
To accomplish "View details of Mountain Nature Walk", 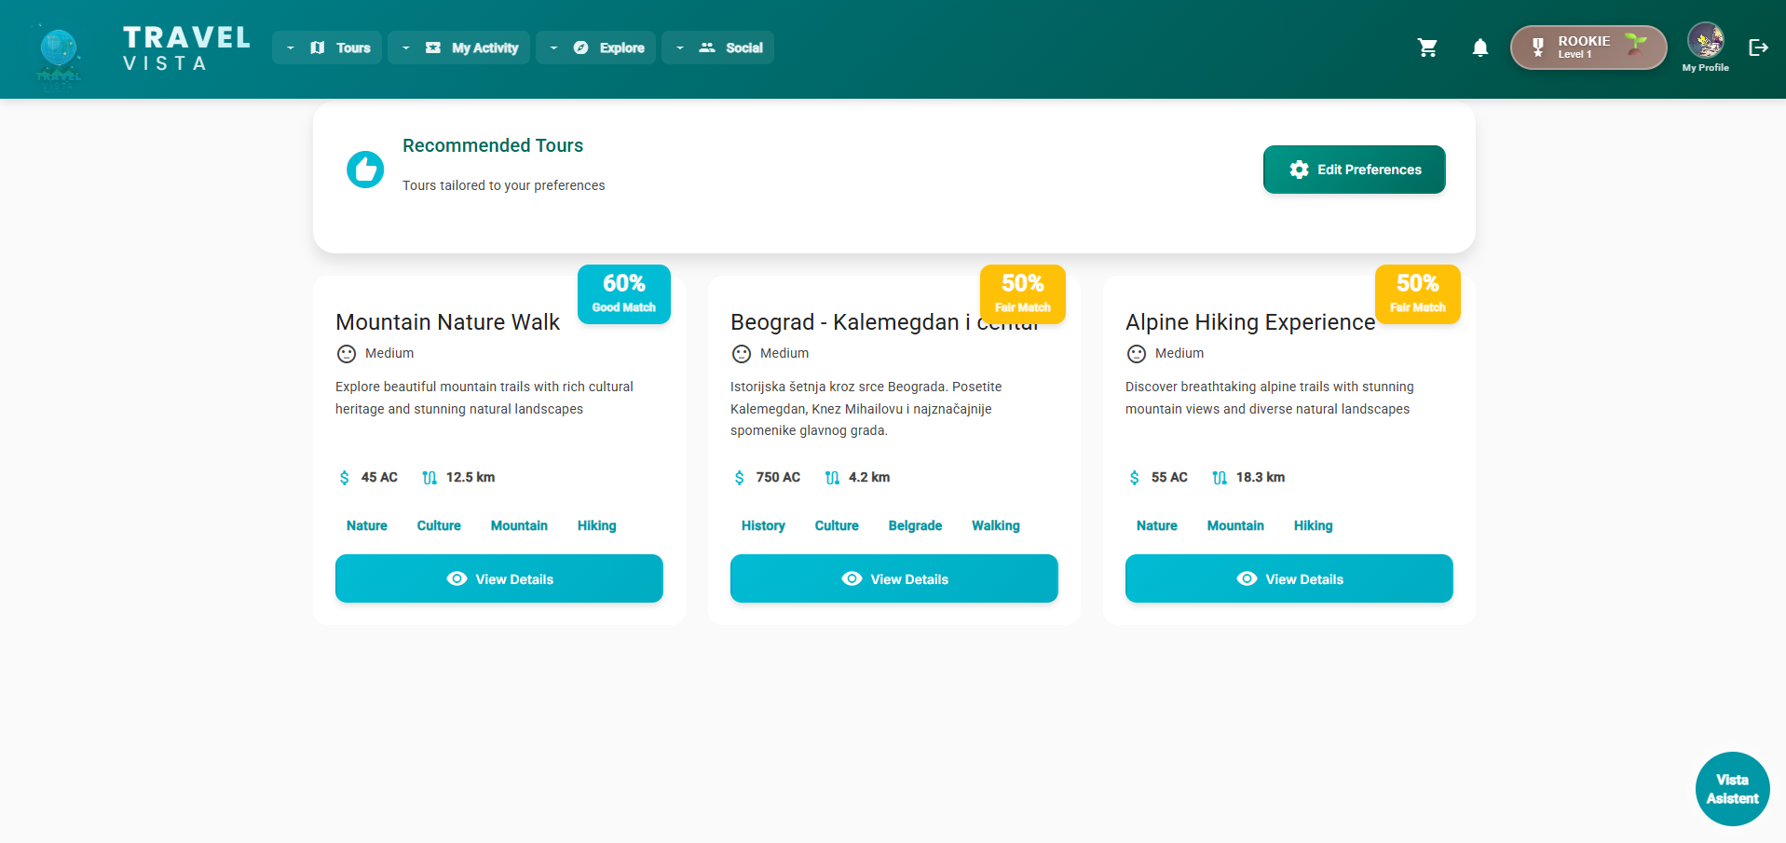I will click(498, 578).
